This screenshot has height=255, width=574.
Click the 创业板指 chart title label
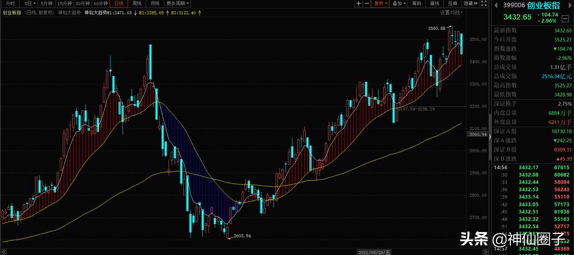point(11,13)
